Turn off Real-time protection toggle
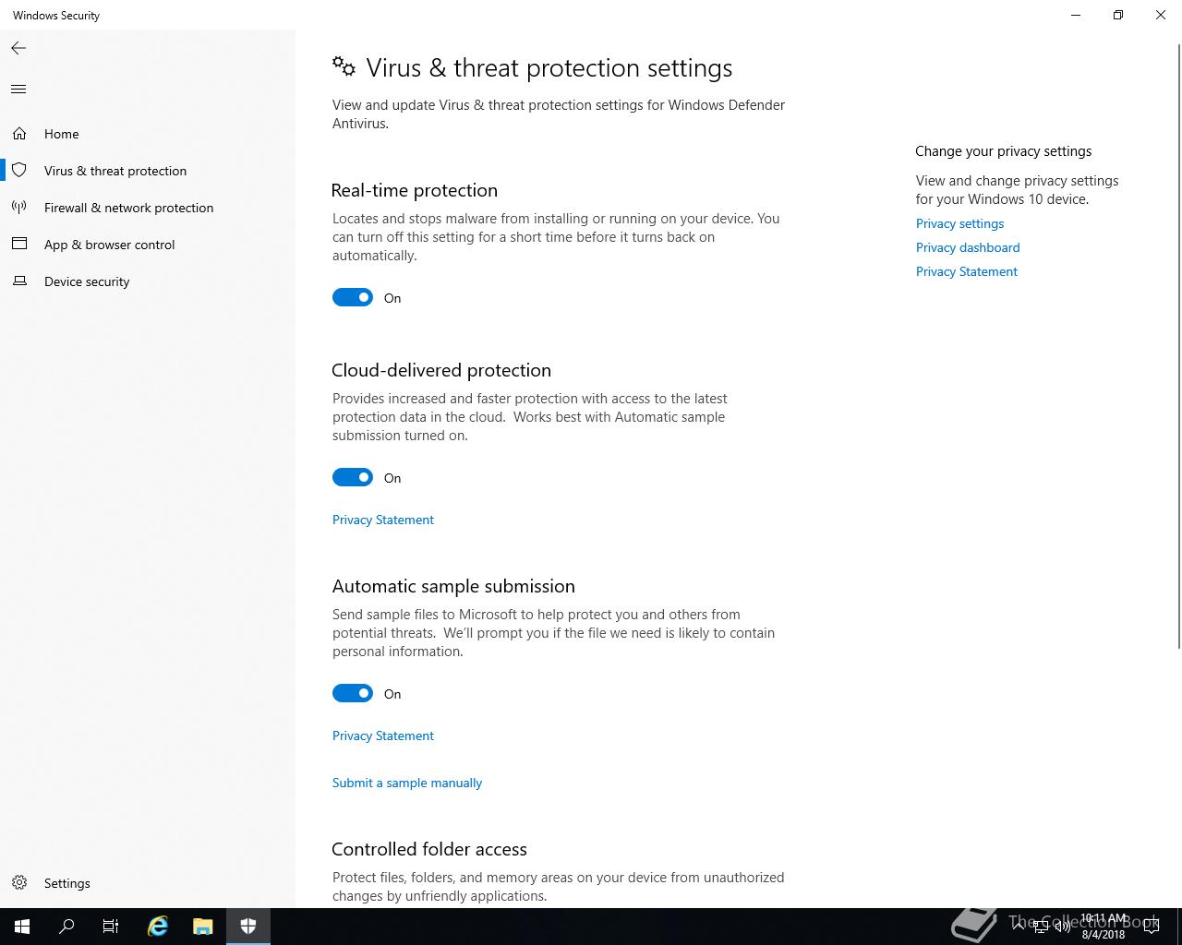Viewport: 1182px width, 945px height. tap(353, 297)
